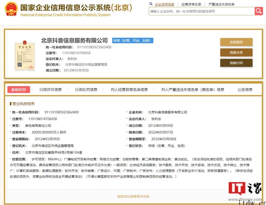Click the site title 国家企业信用信息公示系统(北京)

(76, 7)
